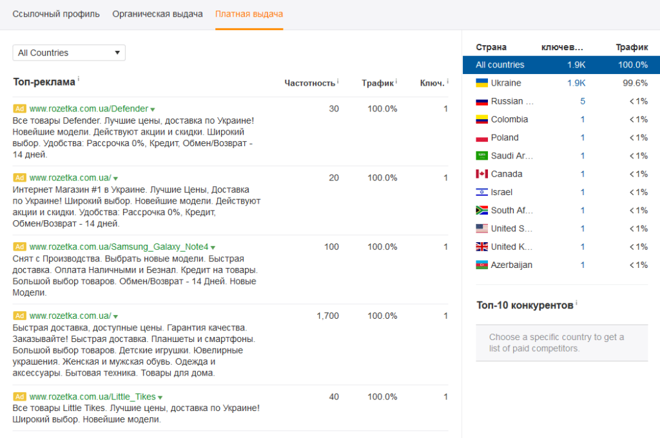Open the www.rozetka.com.ua/Defender ad link
This screenshot has height=438, width=660.
point(88,109)
